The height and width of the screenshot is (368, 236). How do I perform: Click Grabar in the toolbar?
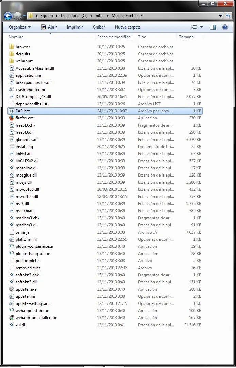point(99,27)
